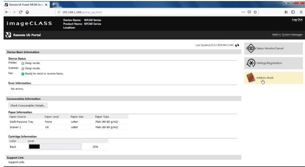
Task: Go to the browser home page
Action: 28,12
